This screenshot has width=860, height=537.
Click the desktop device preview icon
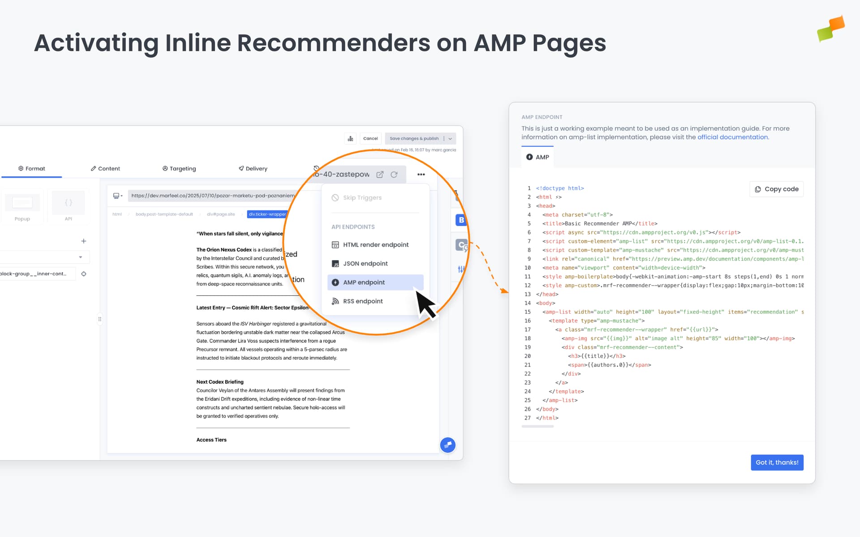(117, 196)
